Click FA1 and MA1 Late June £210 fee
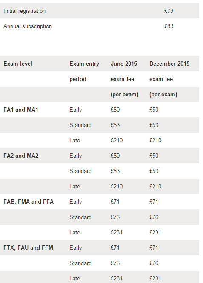The image size is (203, 283). pos(117,140)
